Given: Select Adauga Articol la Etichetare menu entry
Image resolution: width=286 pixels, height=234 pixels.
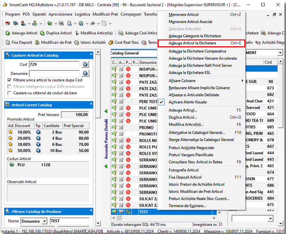Looking at the screenshot, I should pyautogui.click(x=201, y=43).
